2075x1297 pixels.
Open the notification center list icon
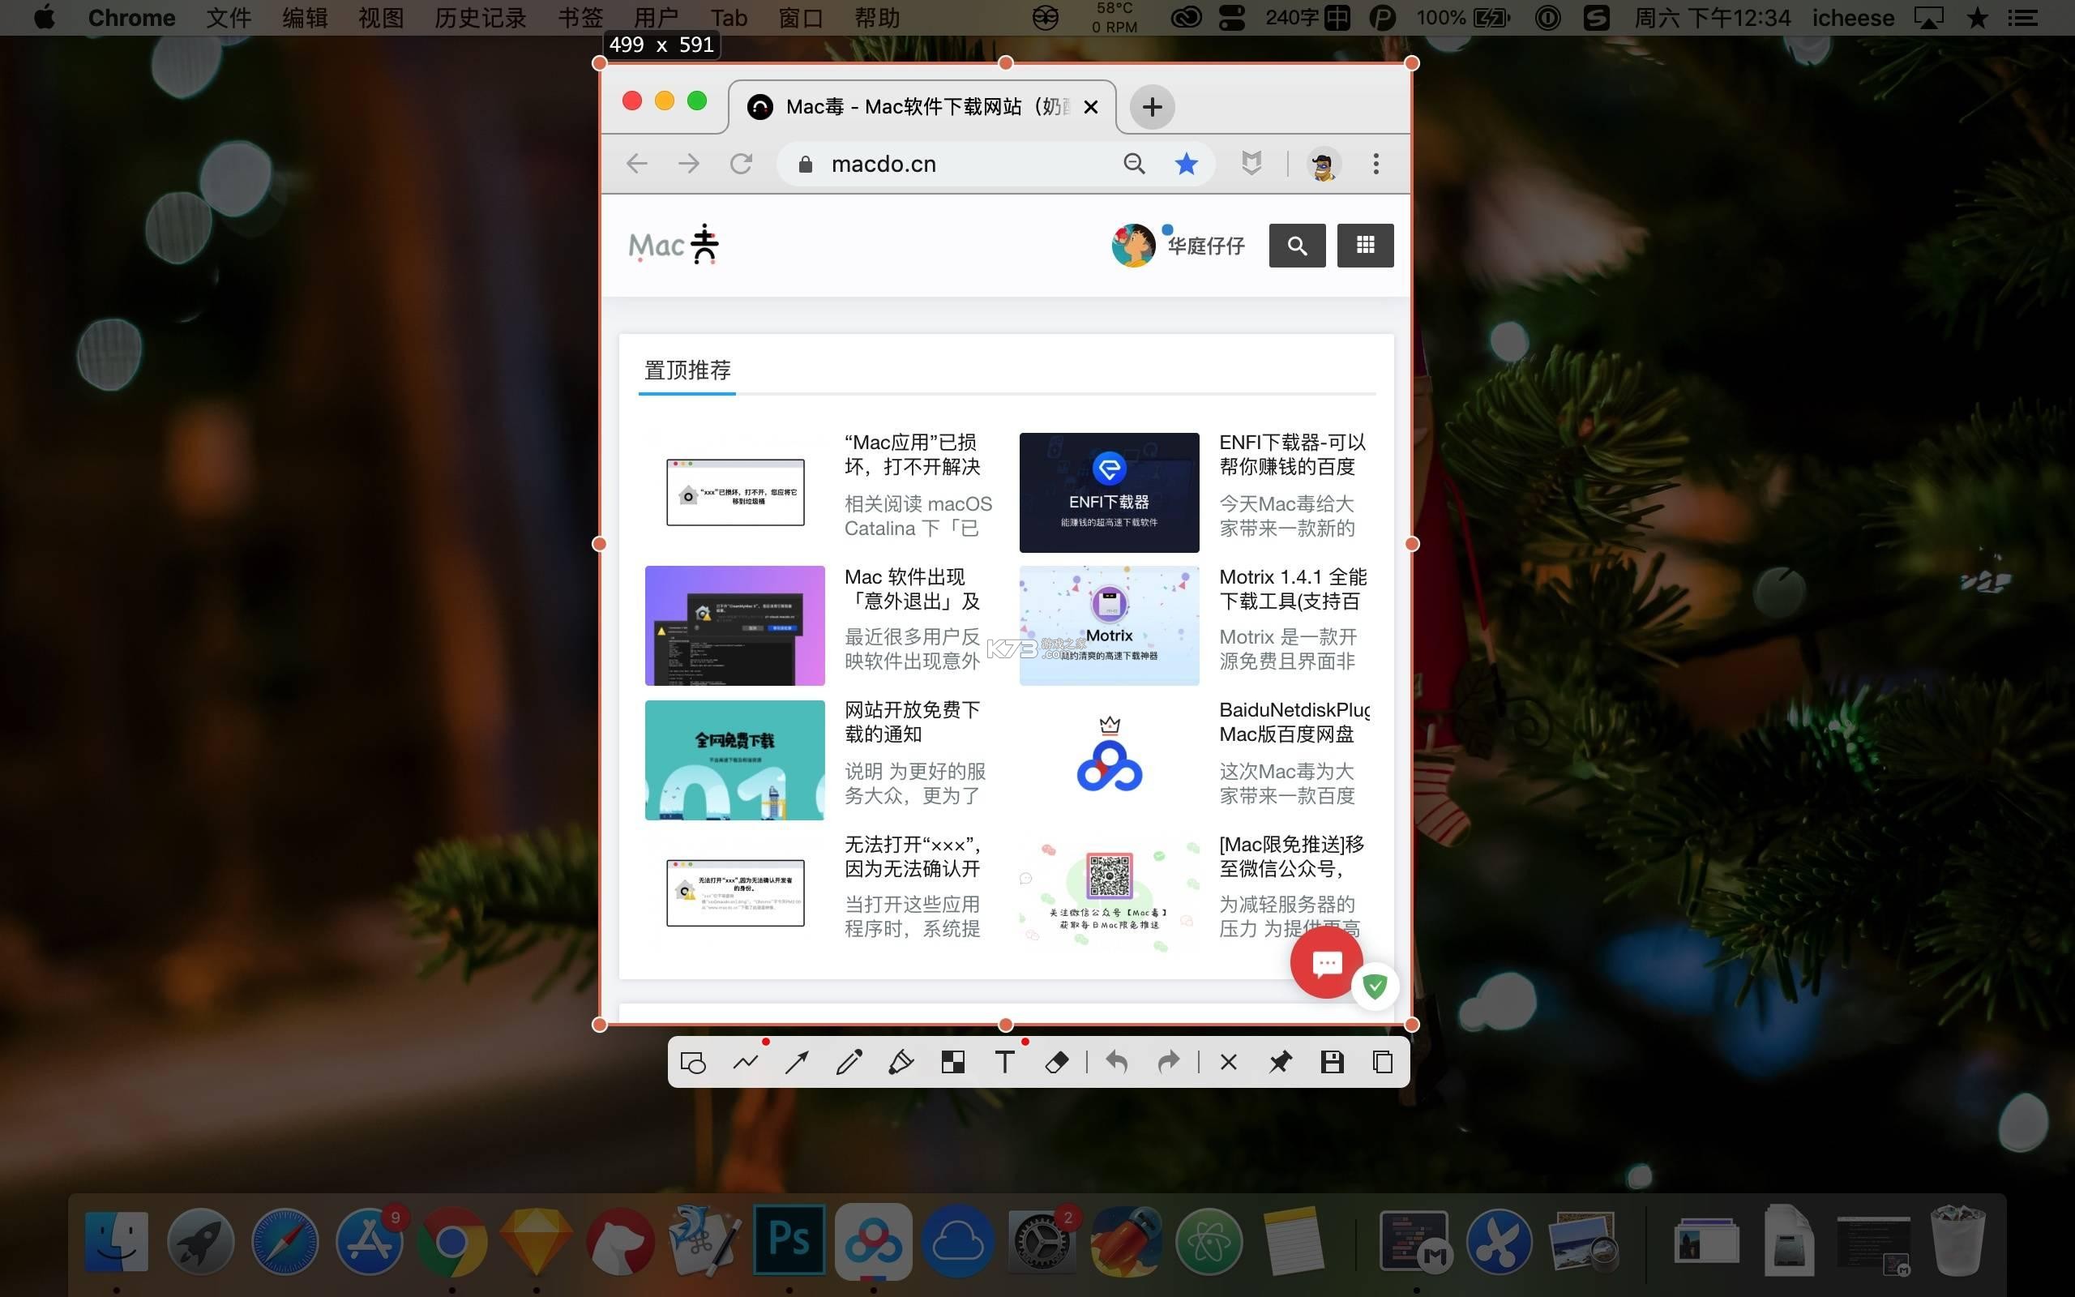[x=2022, y=18]
